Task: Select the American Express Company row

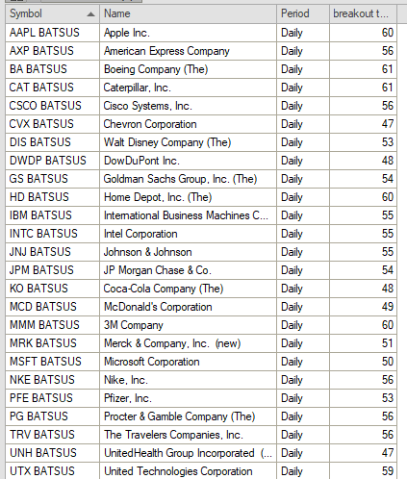Action: click(201, 51)
